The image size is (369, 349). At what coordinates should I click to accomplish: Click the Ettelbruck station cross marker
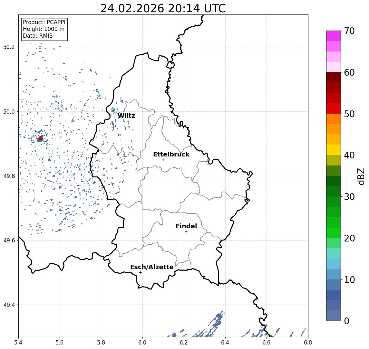163,160
